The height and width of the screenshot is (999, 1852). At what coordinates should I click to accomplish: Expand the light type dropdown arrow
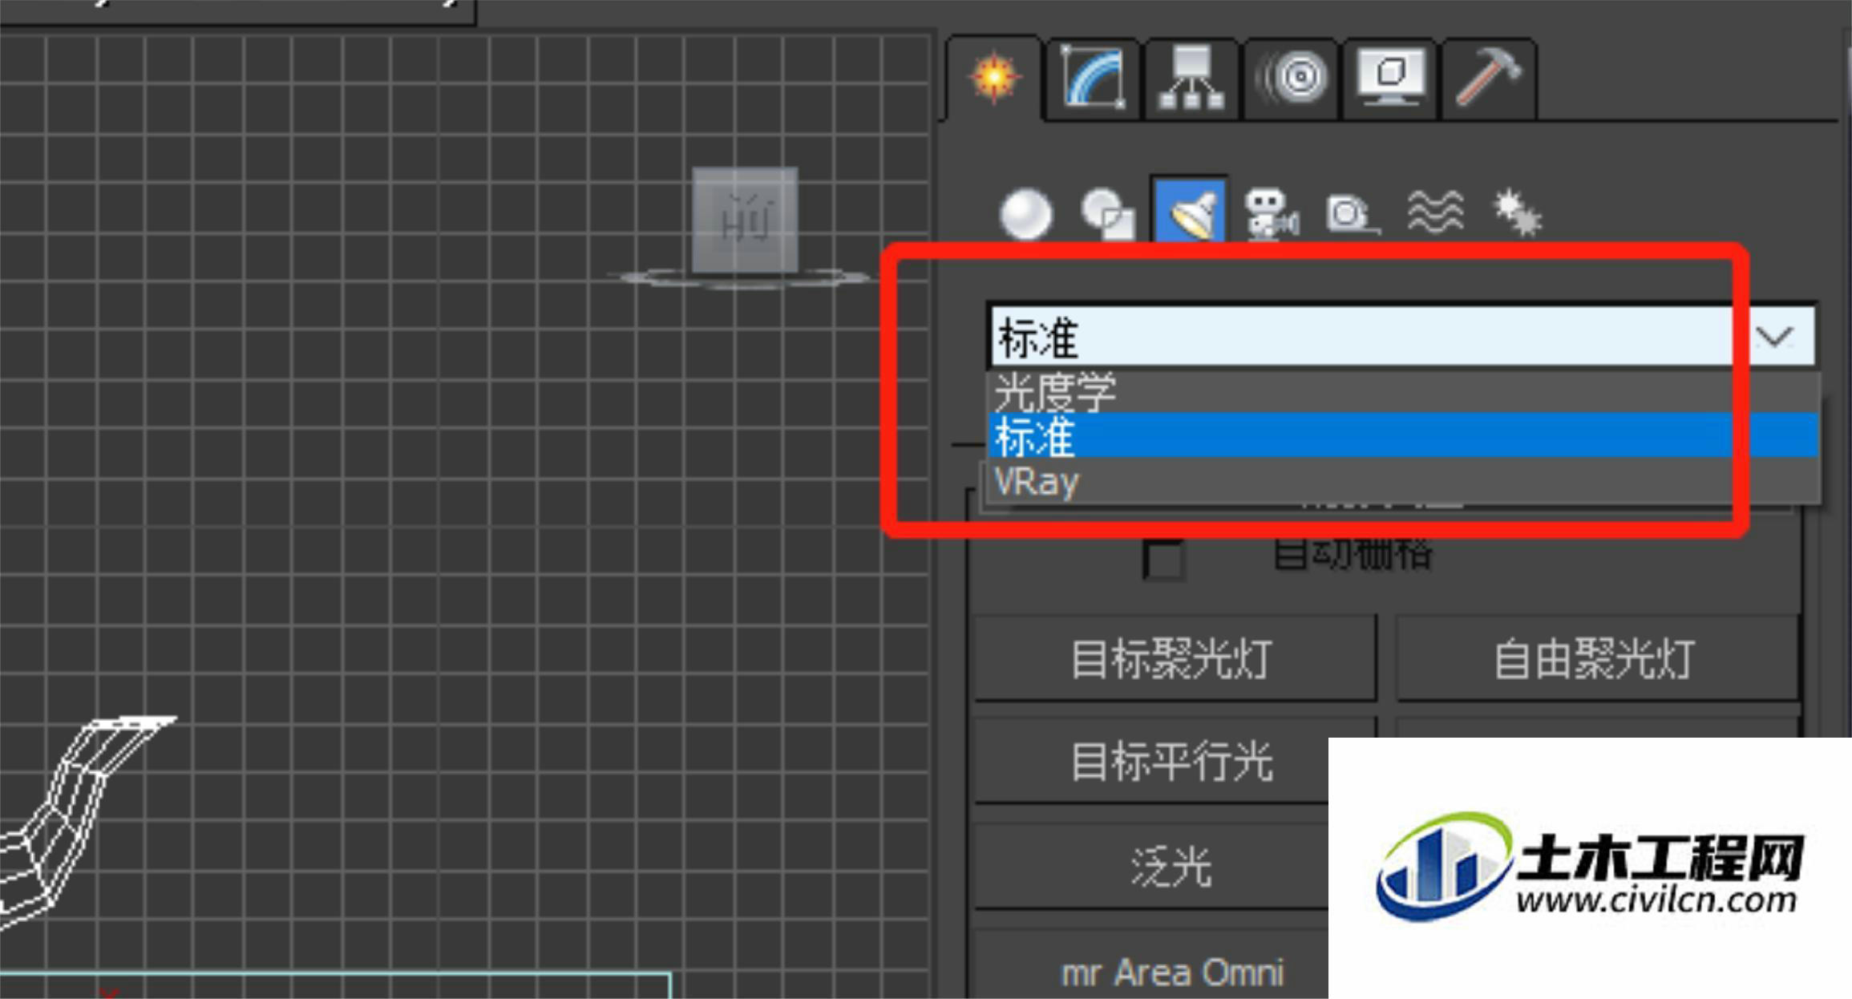point(1774,336)
